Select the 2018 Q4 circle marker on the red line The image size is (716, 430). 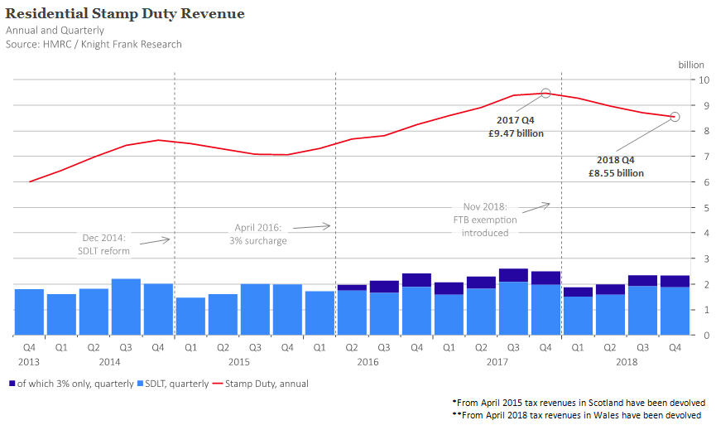pyautogui.click(x=675, y=117)
